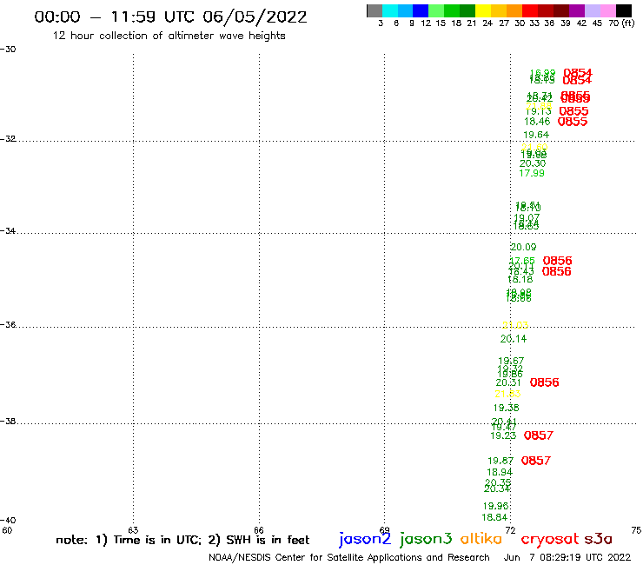Click the wave height value 18.46

point(537,122)
